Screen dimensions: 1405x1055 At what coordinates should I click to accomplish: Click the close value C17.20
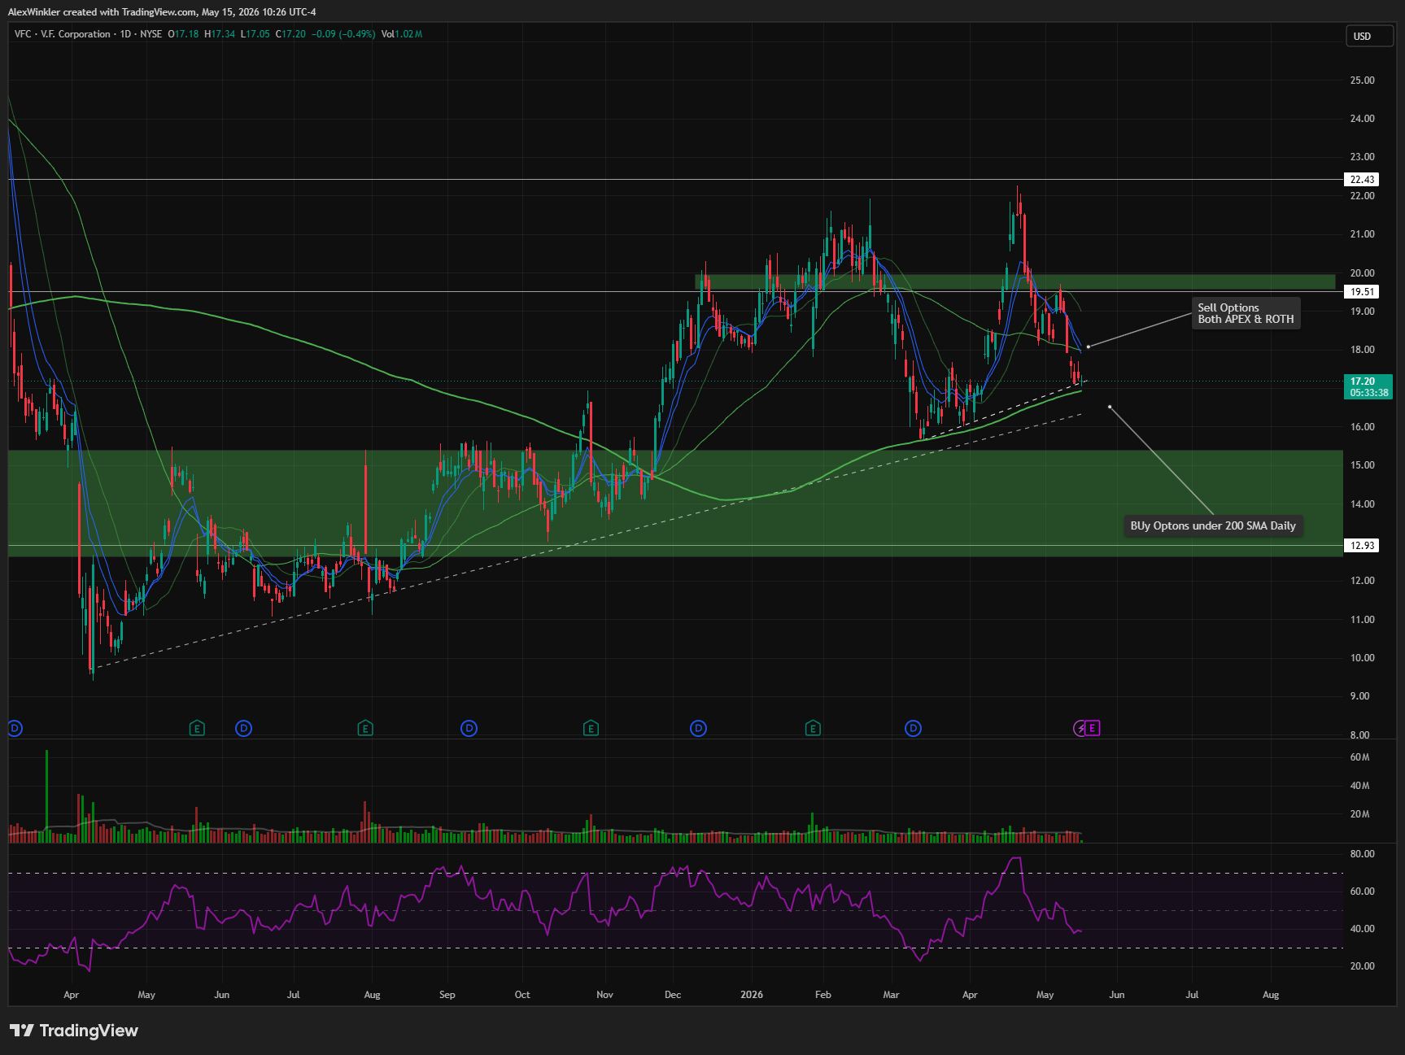pyautogui.click(x=290, y=34)
